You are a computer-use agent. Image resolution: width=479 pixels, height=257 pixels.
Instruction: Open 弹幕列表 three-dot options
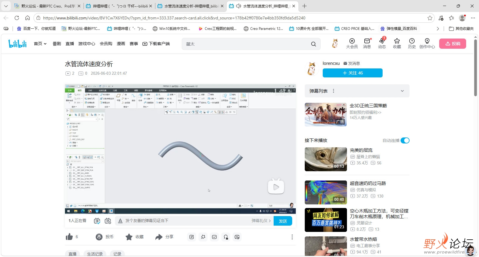coord(334,91)
